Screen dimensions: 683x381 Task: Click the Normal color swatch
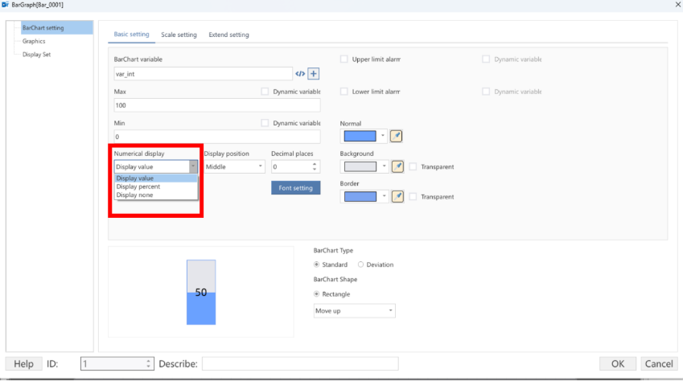(360, 136)
